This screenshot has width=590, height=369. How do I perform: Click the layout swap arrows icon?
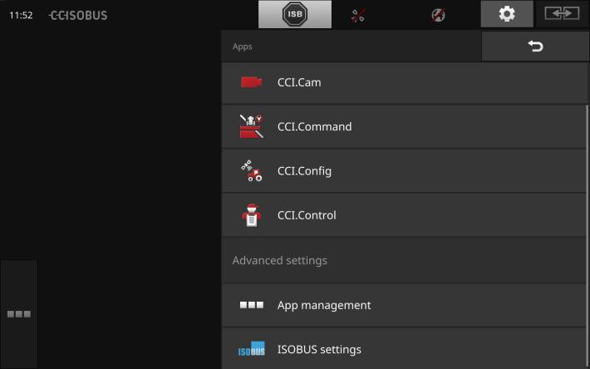pos(562,13)
